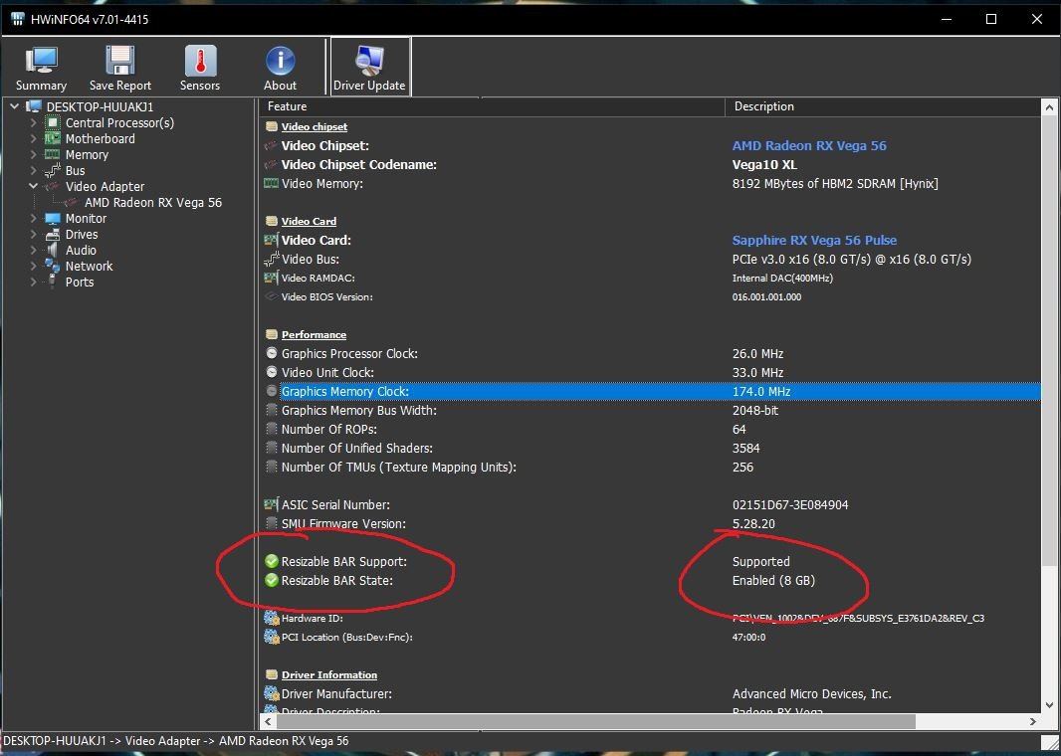Open the Sapphire RX Vega 56 Pulse link
Screen dimensions: 1061x756
click(815, 240)
